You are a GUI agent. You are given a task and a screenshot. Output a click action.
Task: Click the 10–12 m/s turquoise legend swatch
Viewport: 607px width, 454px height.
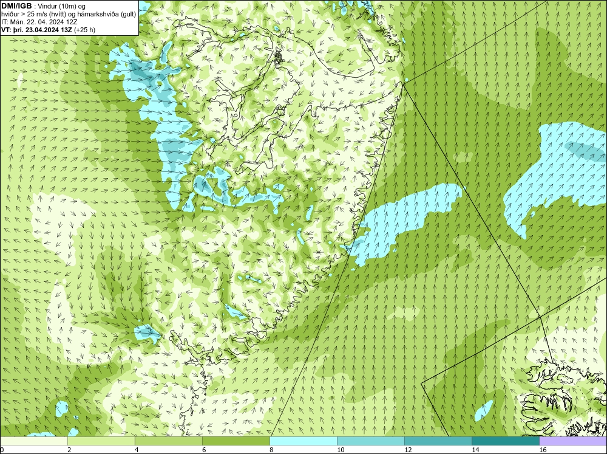click(x=370, y=441)
